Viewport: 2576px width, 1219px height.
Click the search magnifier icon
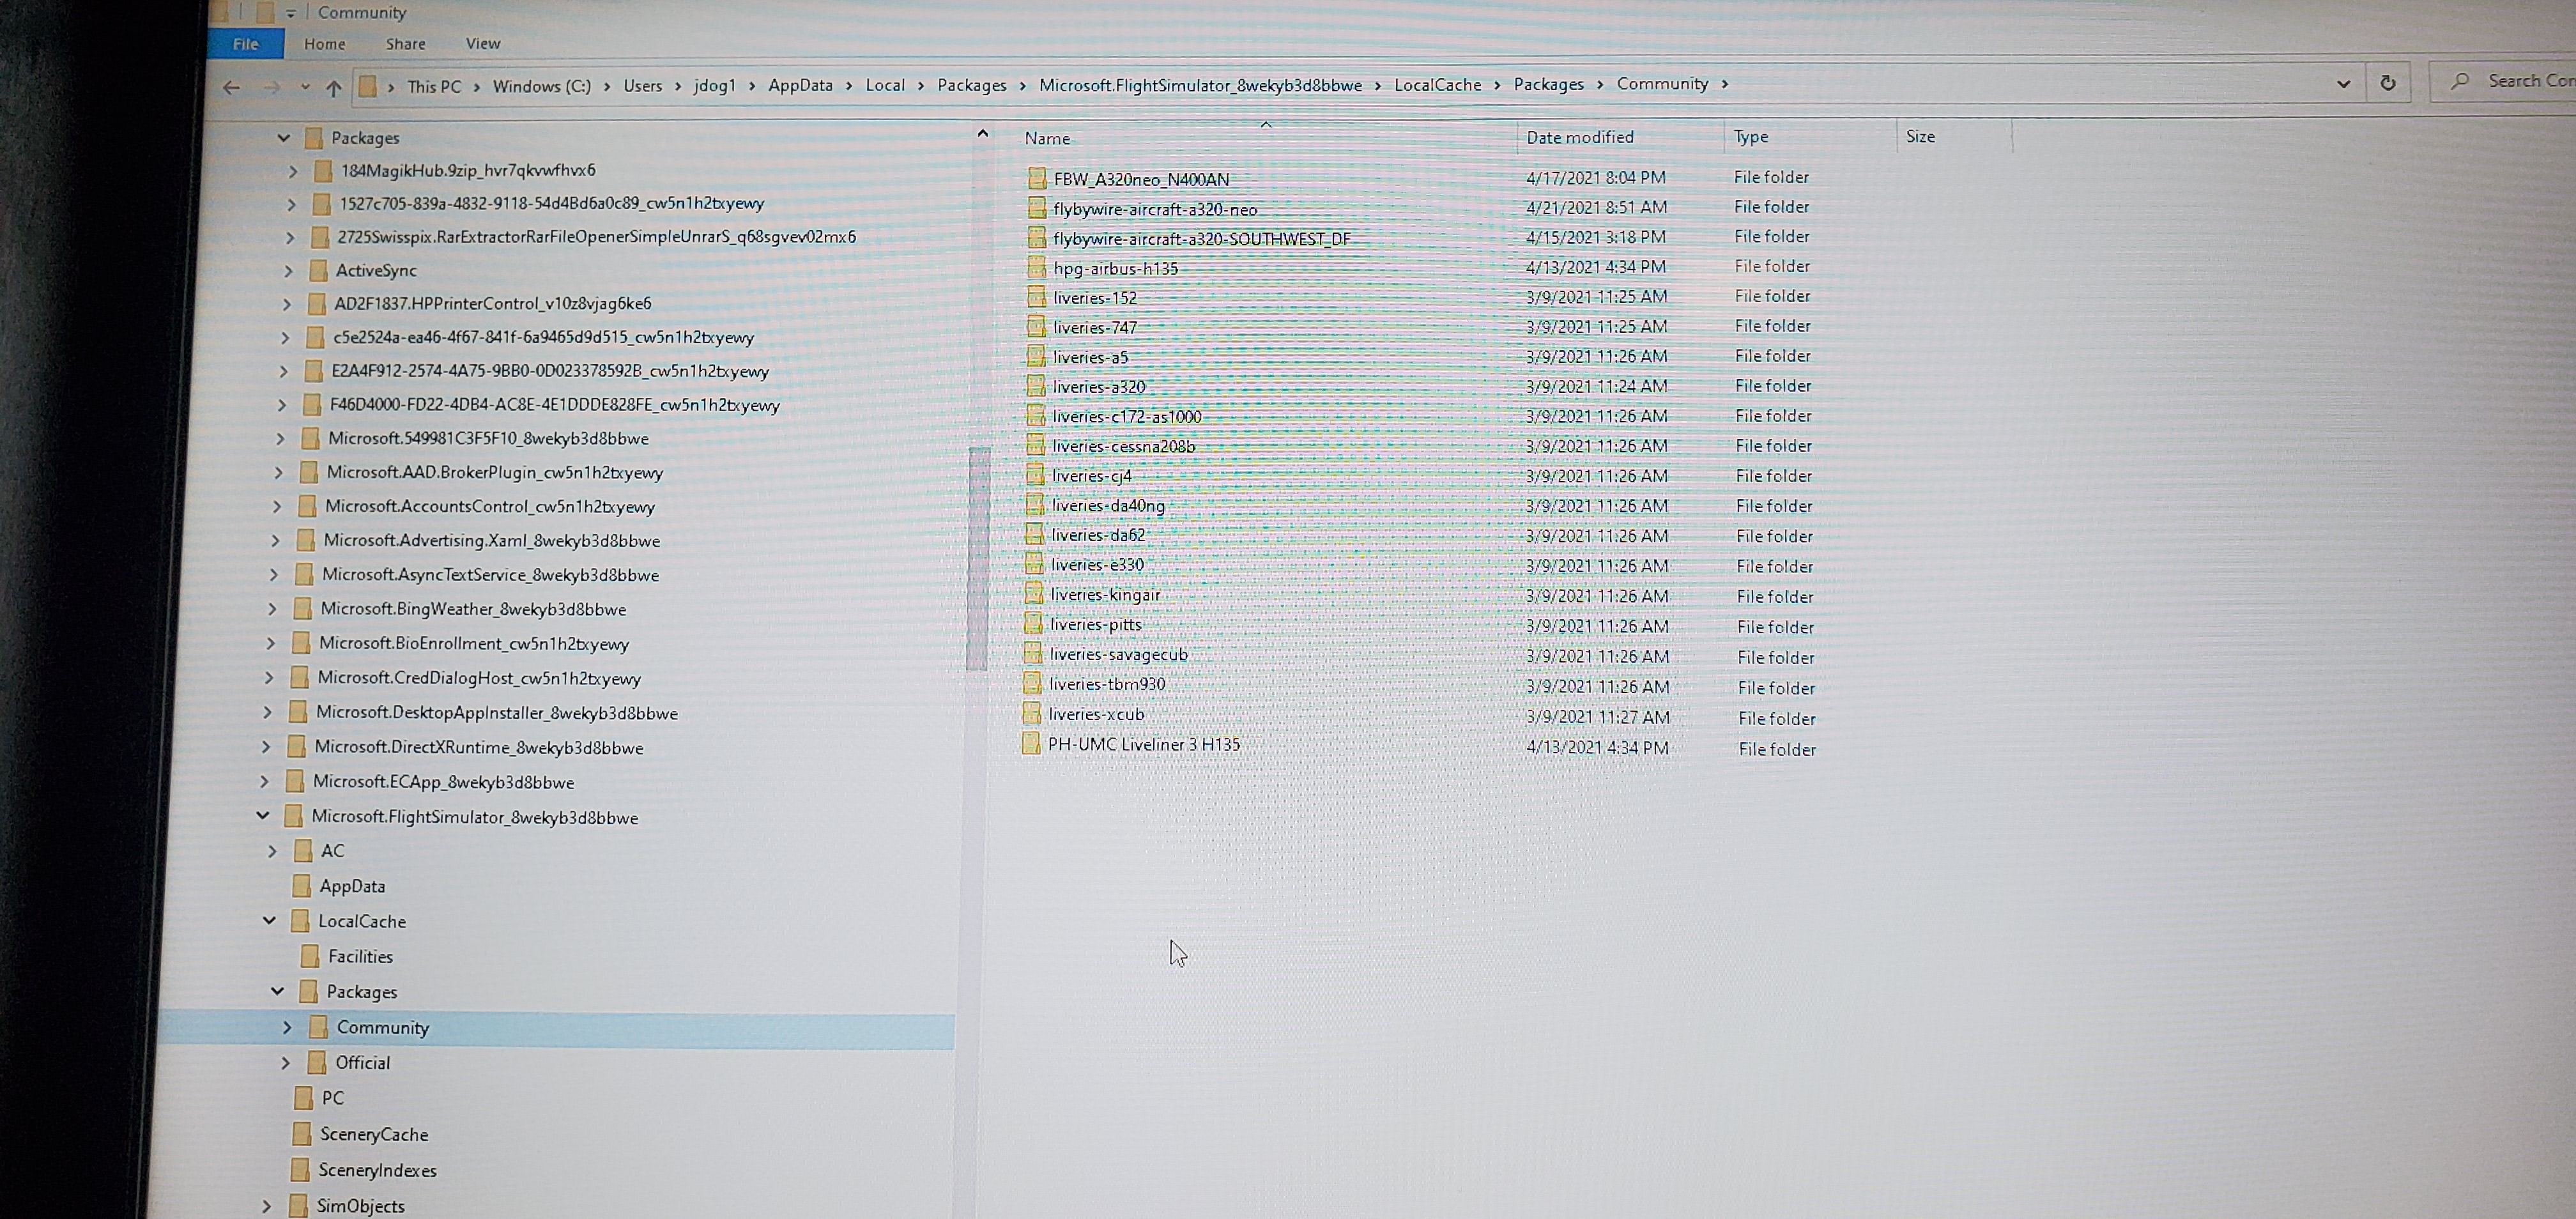tap(2459, 81)
